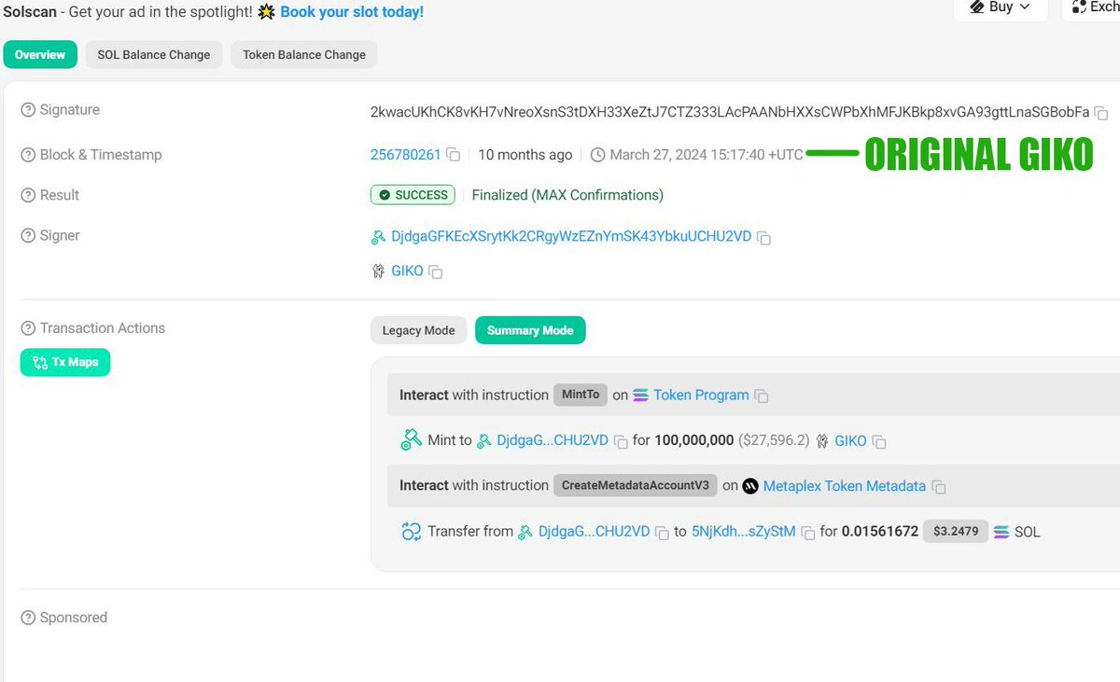Open the signer address DjdgaGFKEc...UCHU2VD
1120x682 pixels.
pyautogui.click(x=571, y=236)
